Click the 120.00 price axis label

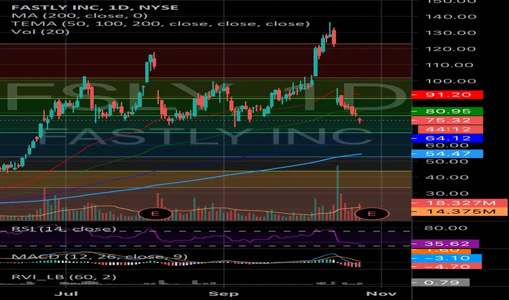click(451, 49)
